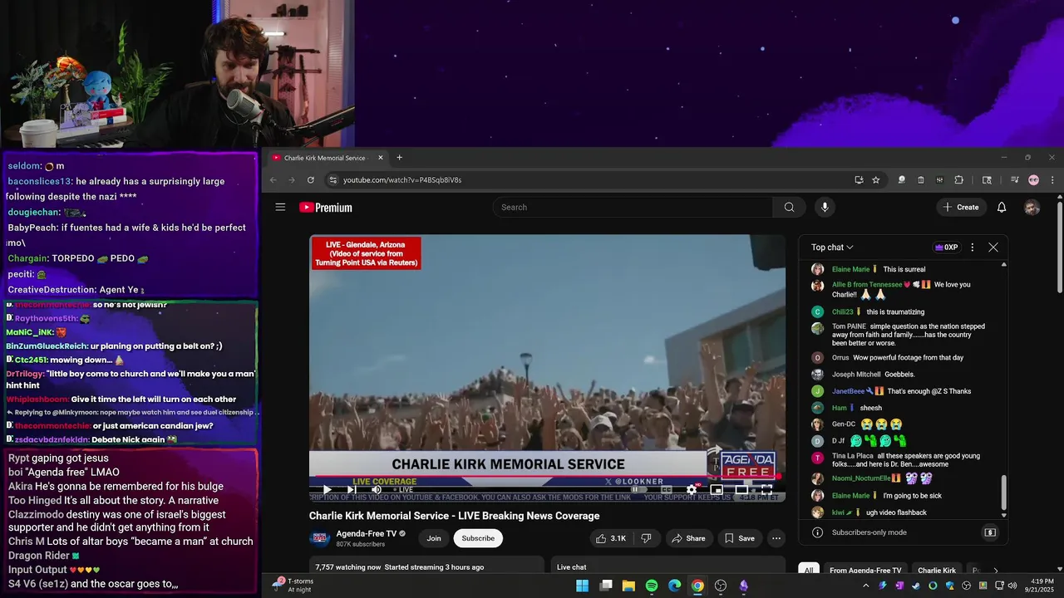Open File Explorer from taskbar
The width and height of the screenshot is (1064, 598).
pyautogui.click(x=628, y=586)
